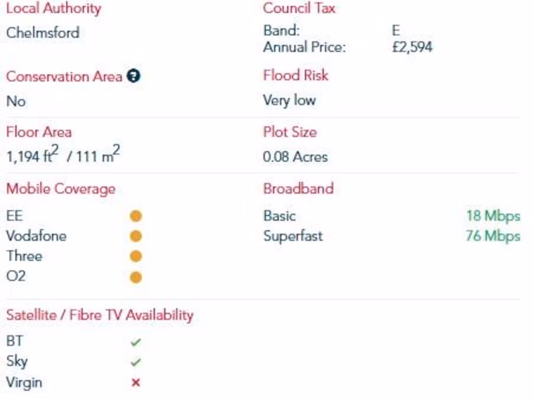Click the Conservation Area help icon
533x399 pixels.
point(134,77)
